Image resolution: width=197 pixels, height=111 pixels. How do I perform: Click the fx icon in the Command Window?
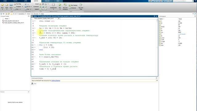[x=32, y=84]
